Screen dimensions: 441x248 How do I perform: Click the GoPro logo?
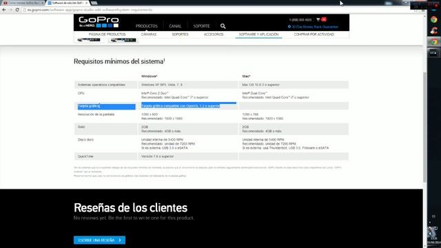[x=99, y=22]
